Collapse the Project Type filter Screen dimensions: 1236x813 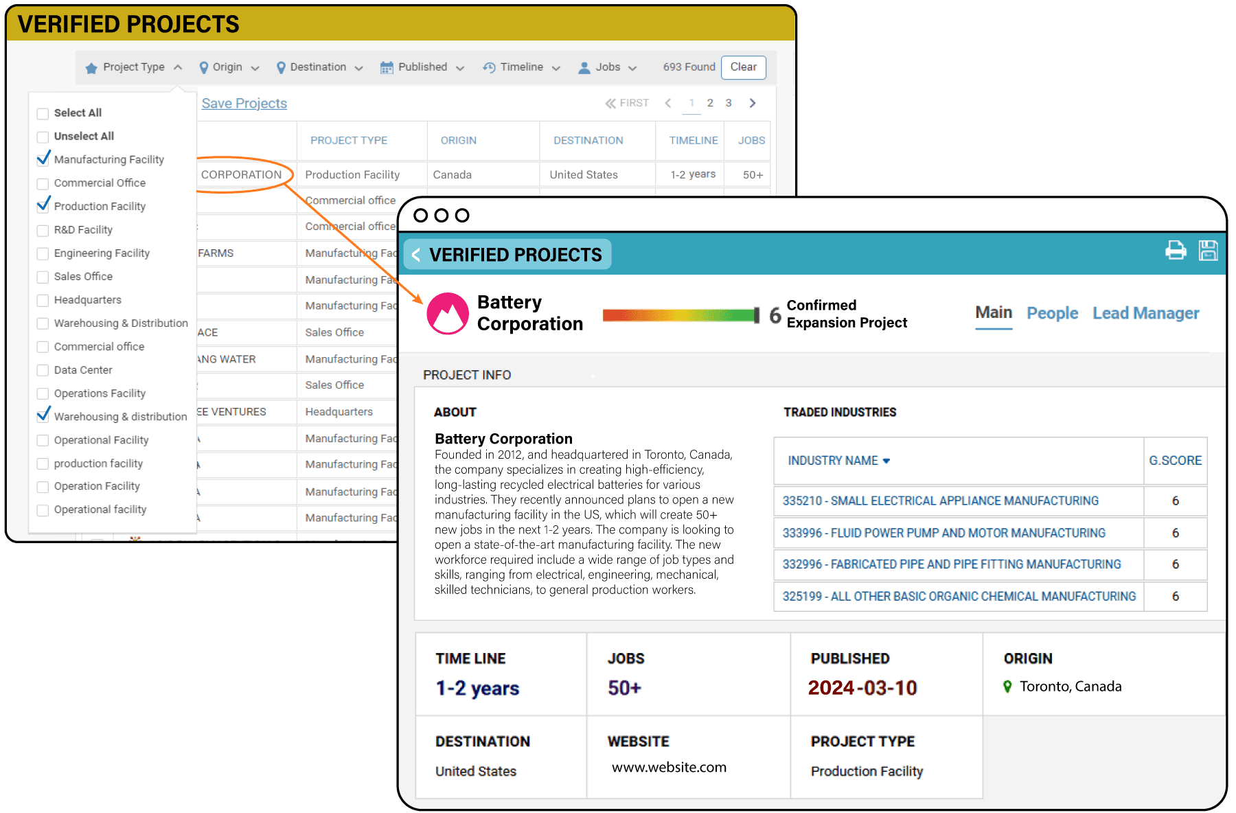click(134, 67)
